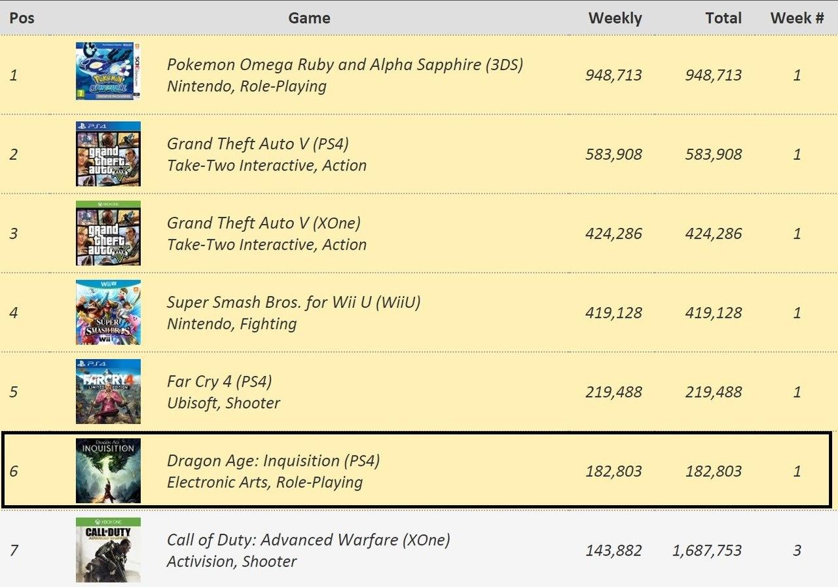Select the Call of Duty total sales figure 1,687,753

pyautogui.click(x=707, y=551)
